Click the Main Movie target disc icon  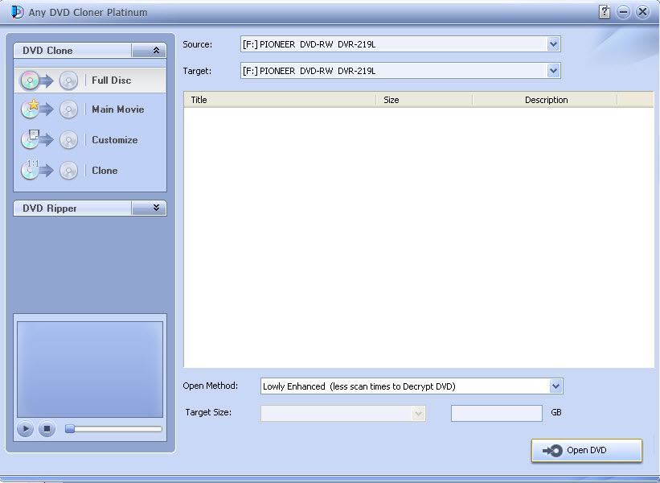[68, 109]
